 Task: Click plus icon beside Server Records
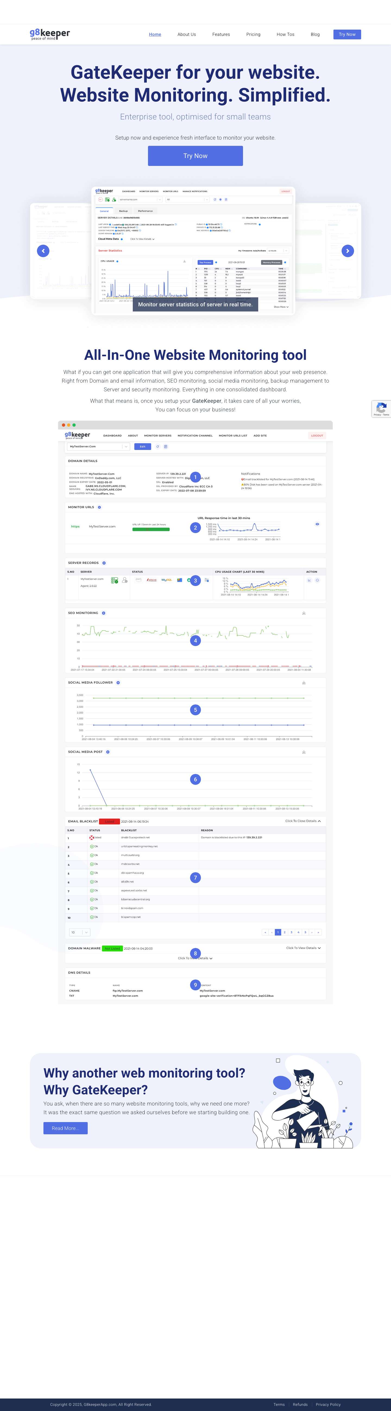104,563
